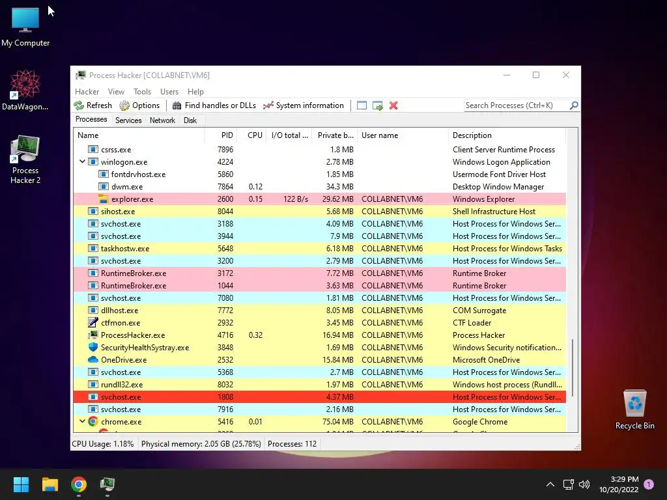This screenshot has height=500, width=667.
Task: Open My Computer desktop icon
Action: (x=25, y=27)
